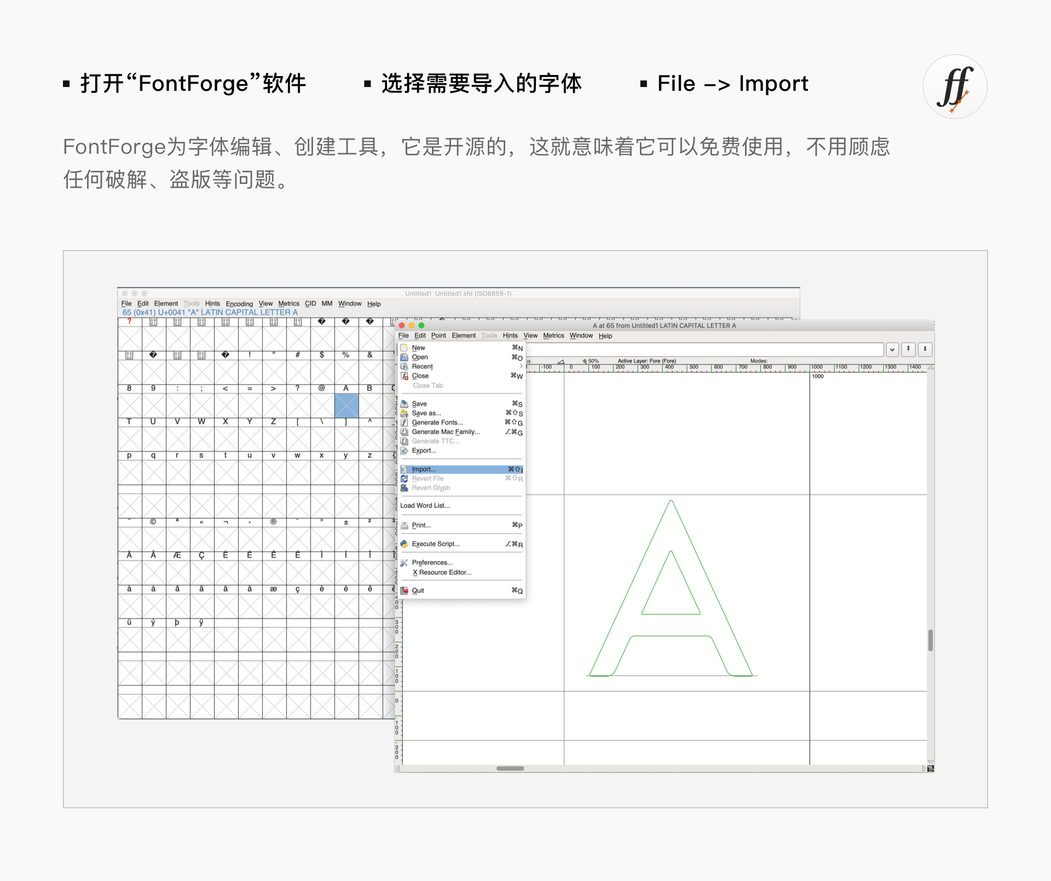The width and height of the screenshot is (1051, 881).
Task: Choose Generate Mac Family... menu entry
Action: tap(460, 432)
